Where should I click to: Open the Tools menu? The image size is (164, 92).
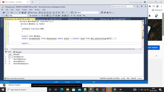click(x=31, y=10)
